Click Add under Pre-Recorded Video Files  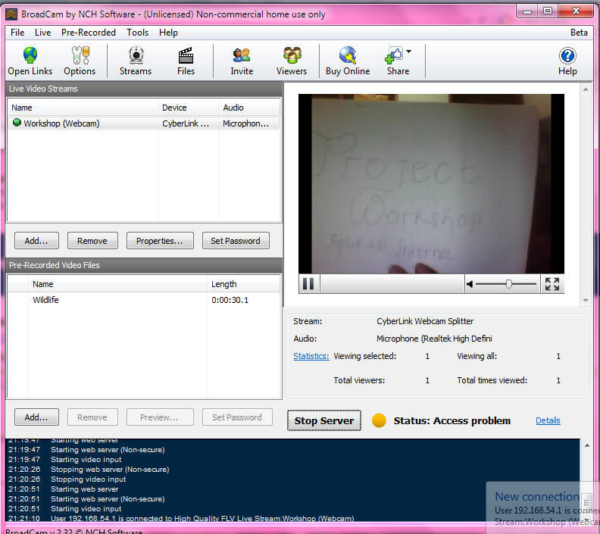[36, 417]
